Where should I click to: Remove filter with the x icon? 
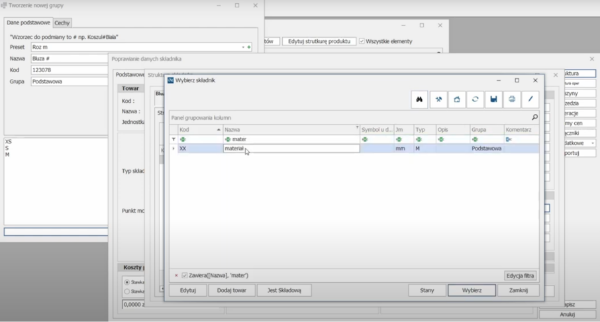coord(176,276)
